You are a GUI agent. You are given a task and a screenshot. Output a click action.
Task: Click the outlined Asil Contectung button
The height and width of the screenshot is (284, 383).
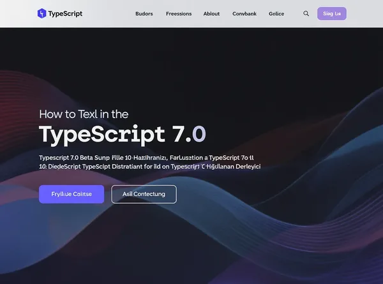tap(144, 194)
